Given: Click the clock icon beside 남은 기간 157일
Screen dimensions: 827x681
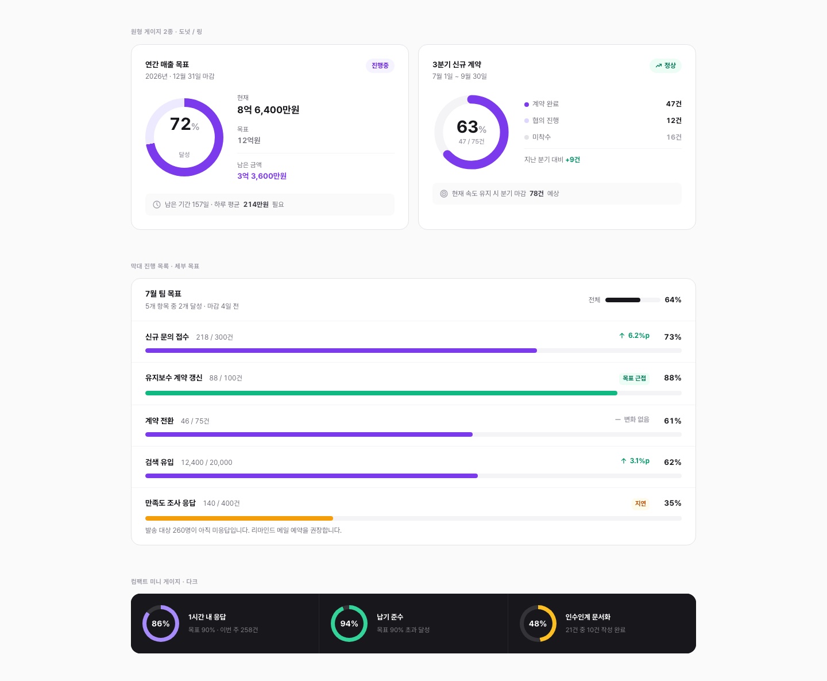Looking at the screenshot, I should [x=157, y=205].
